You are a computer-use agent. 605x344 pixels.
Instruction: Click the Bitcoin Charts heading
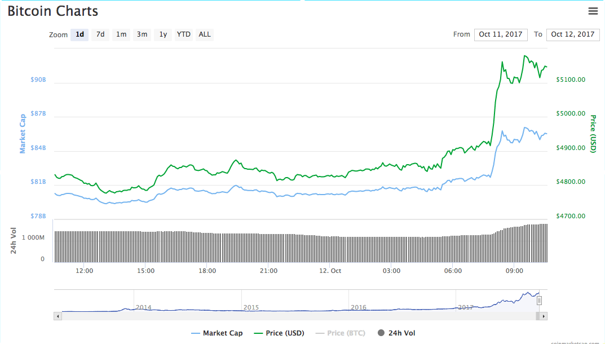53,11
